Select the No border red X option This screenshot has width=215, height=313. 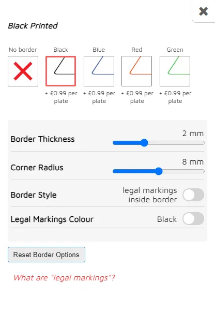(23, 71)
